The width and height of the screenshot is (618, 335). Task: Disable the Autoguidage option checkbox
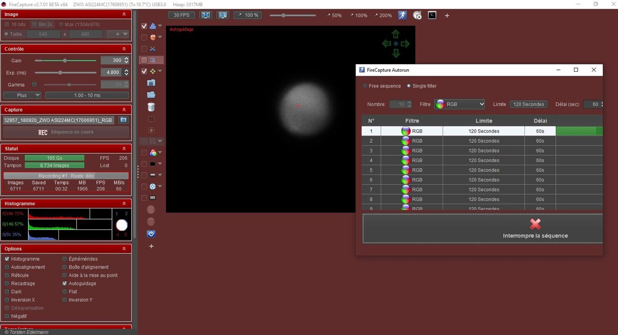pyautogui.click(x=65, y=283)
